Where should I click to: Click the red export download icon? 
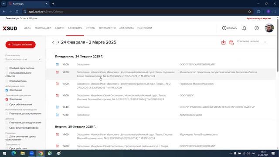pyautogui.click(x=223, y=42)
